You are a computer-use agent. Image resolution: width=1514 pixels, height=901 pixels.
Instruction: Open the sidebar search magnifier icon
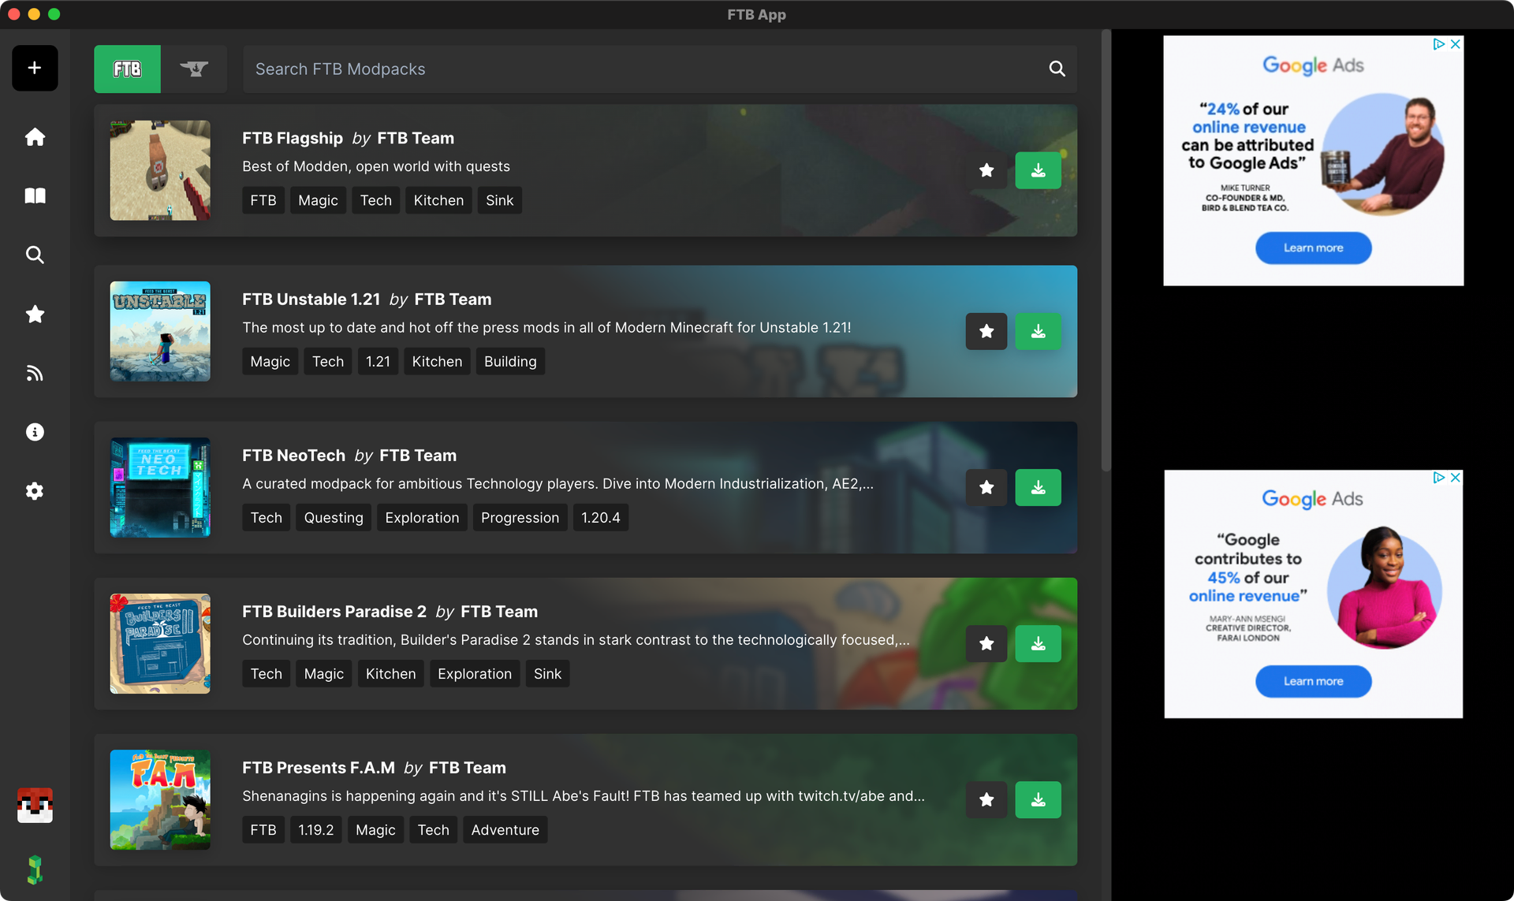[35, 255]
